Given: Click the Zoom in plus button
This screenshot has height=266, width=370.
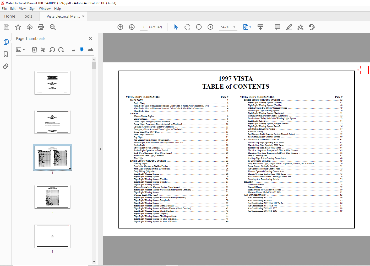Looking at the screenshot, I should (210, 27).
